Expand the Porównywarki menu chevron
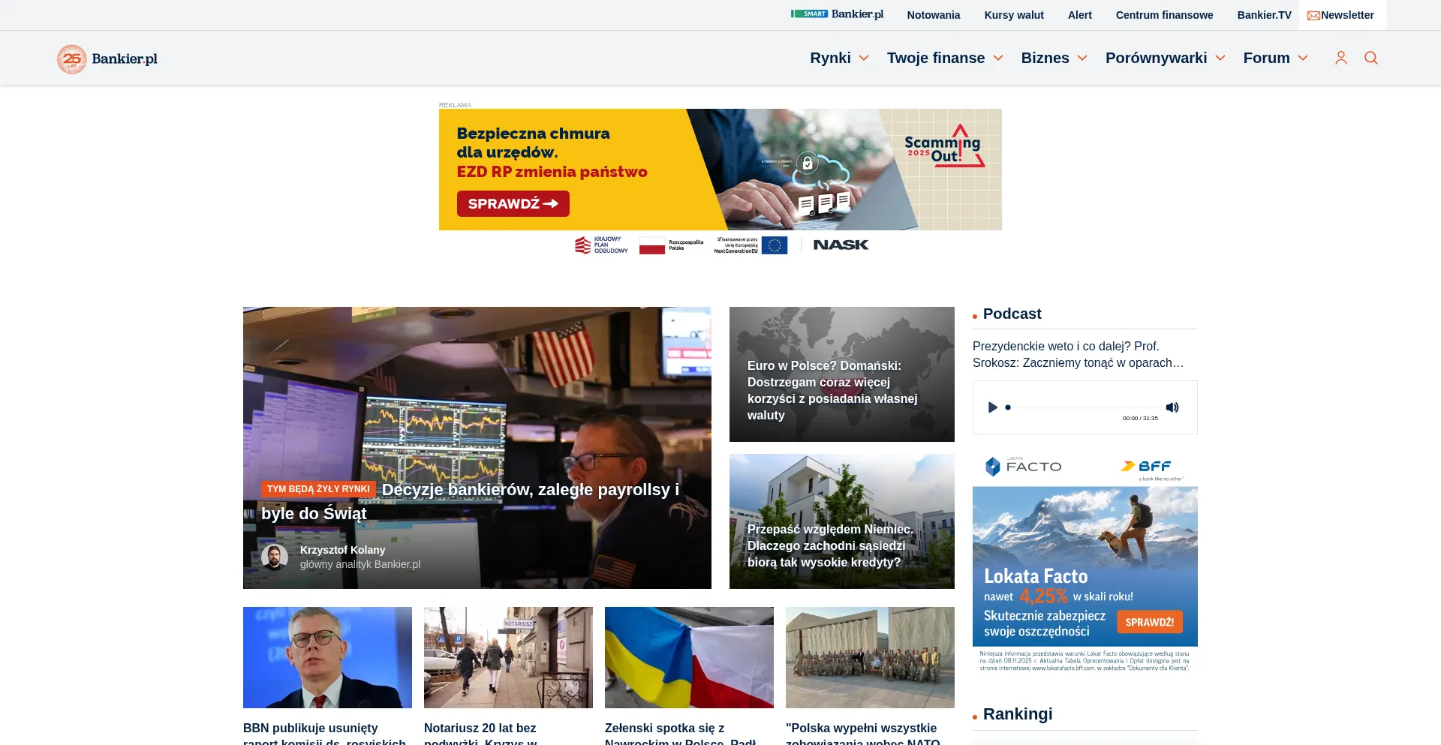The width and height of the screenshot is (1441, 745). (1220, 58)
